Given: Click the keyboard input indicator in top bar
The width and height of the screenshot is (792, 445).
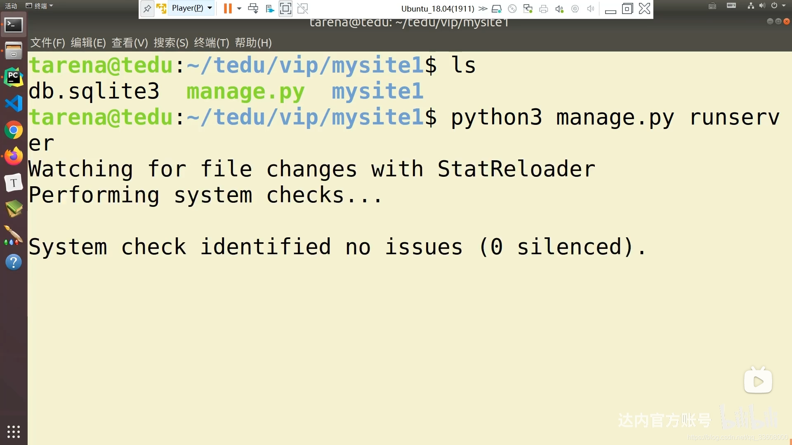Looking at the screenshot, I should click(x=712, y=6).
